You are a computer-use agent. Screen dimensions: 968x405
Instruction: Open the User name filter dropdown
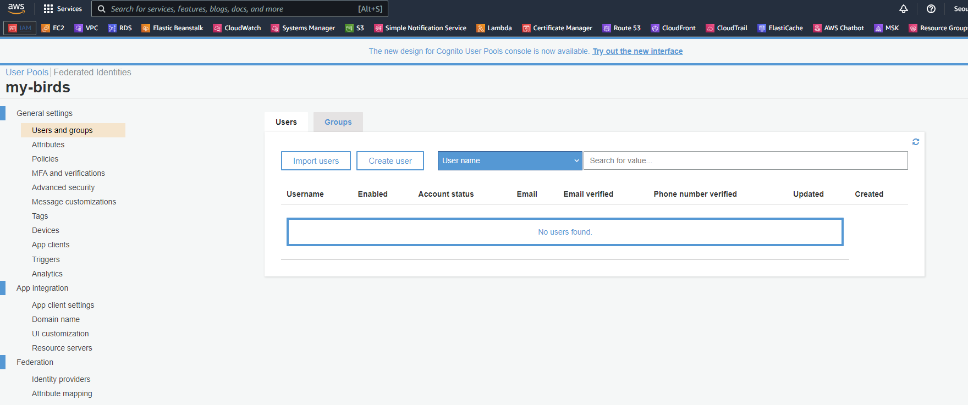(x=510, y=160)
